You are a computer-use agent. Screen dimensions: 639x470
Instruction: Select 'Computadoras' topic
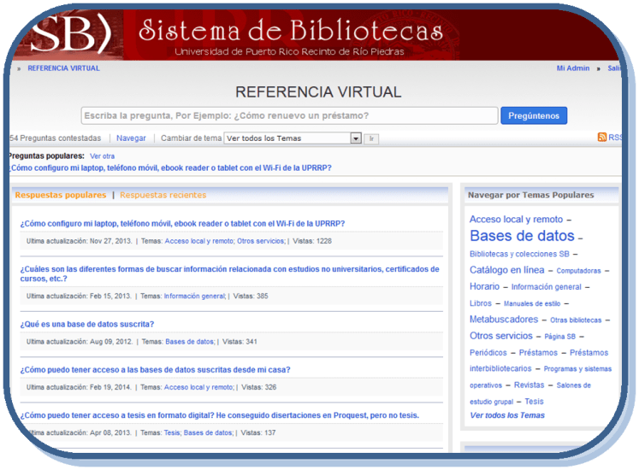578,271
